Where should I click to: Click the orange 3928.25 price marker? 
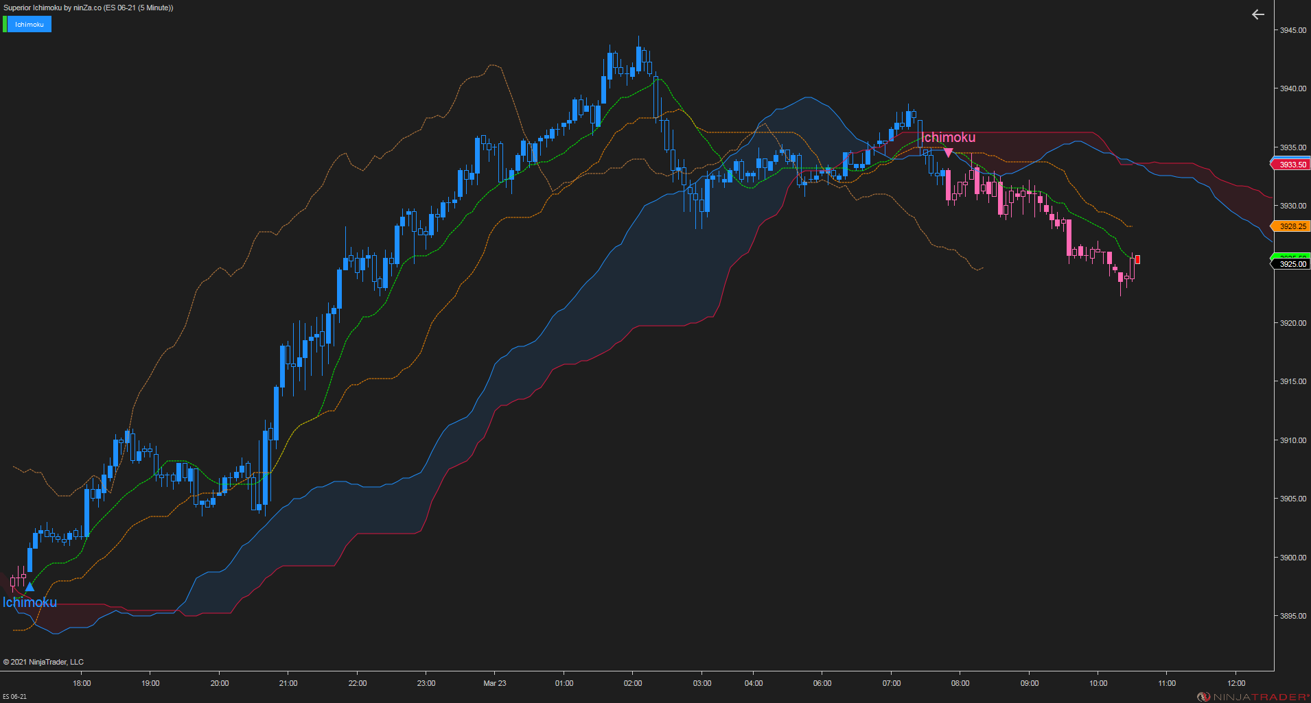[1291, 226]
